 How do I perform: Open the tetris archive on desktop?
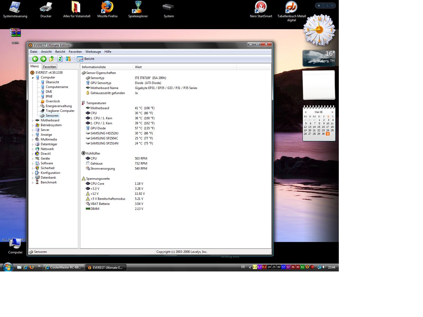coord(15,36)
